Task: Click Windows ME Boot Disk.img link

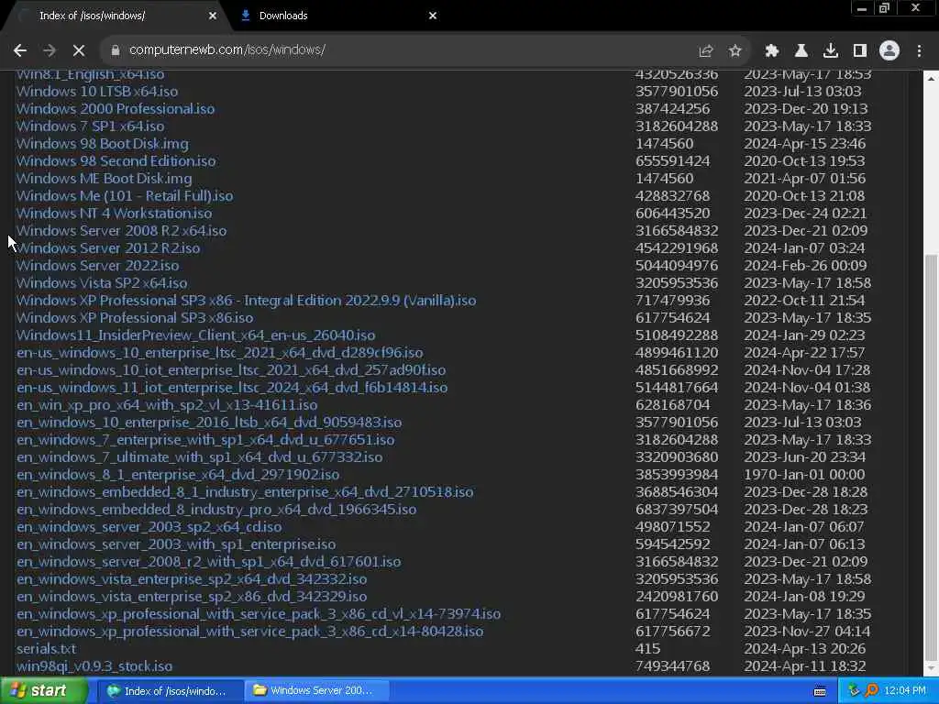Action: point(105,179)
